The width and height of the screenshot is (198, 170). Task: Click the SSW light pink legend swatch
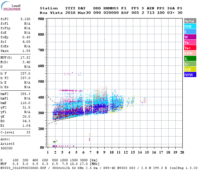click(190, 53)
